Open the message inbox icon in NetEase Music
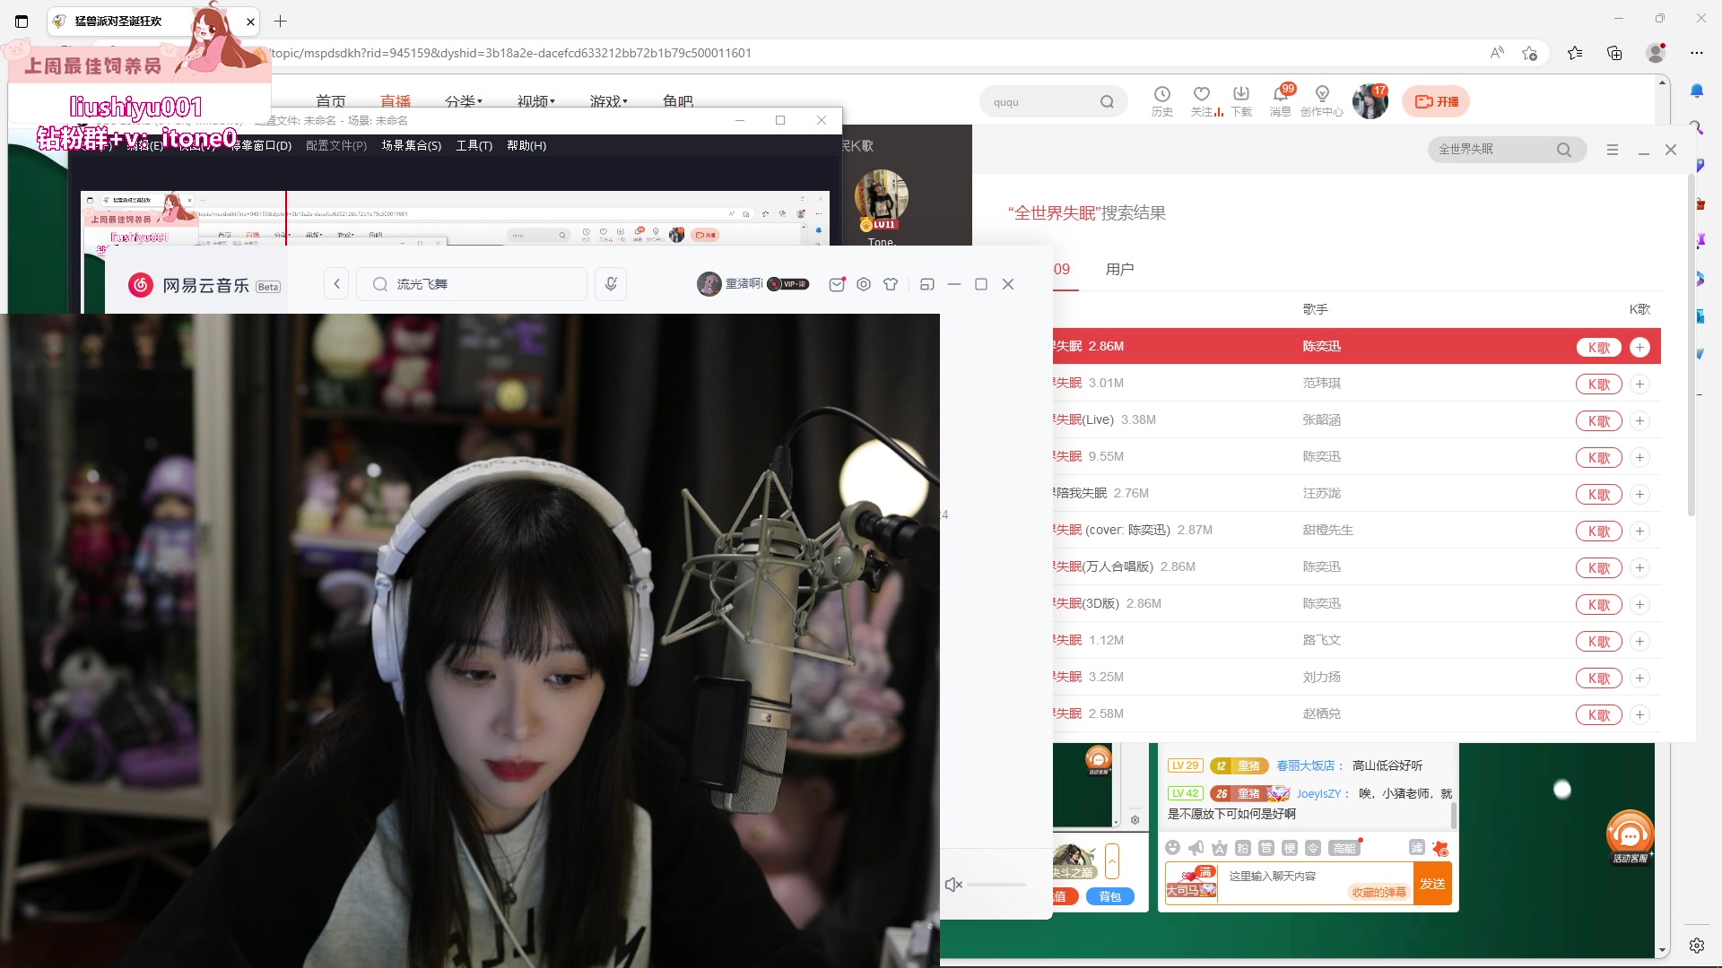Screen dimensions: 1722x968 (836, 283)
